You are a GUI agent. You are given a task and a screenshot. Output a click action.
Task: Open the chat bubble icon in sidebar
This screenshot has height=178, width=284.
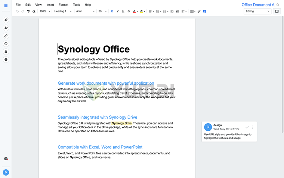coord(6,159)
